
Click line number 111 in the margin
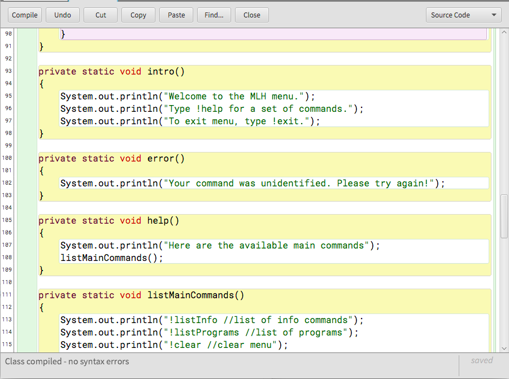coord(7,295)
